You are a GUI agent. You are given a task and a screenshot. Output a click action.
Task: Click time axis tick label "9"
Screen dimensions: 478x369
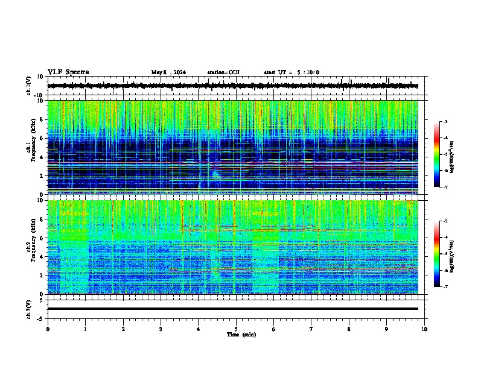tap(386, 329)
